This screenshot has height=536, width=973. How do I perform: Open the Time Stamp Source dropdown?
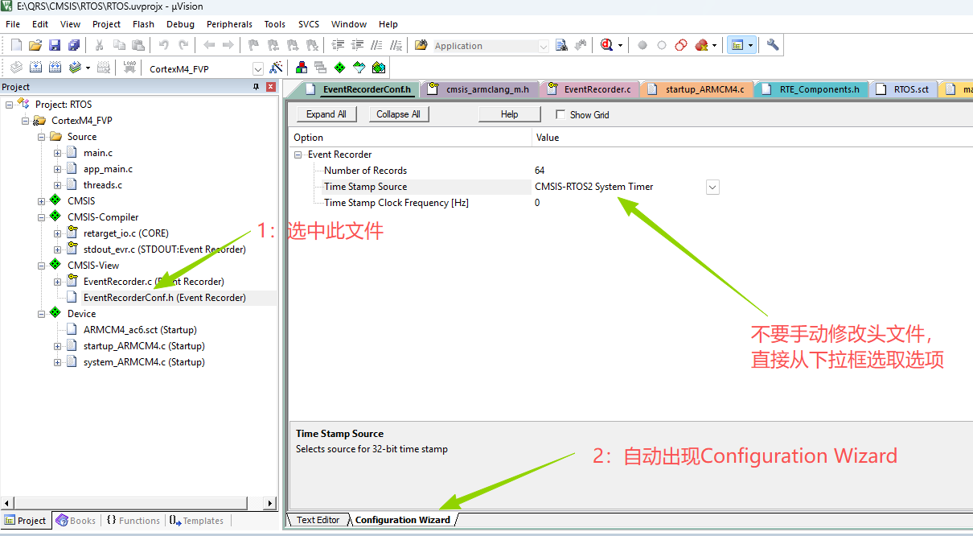[x=712, y=187]
